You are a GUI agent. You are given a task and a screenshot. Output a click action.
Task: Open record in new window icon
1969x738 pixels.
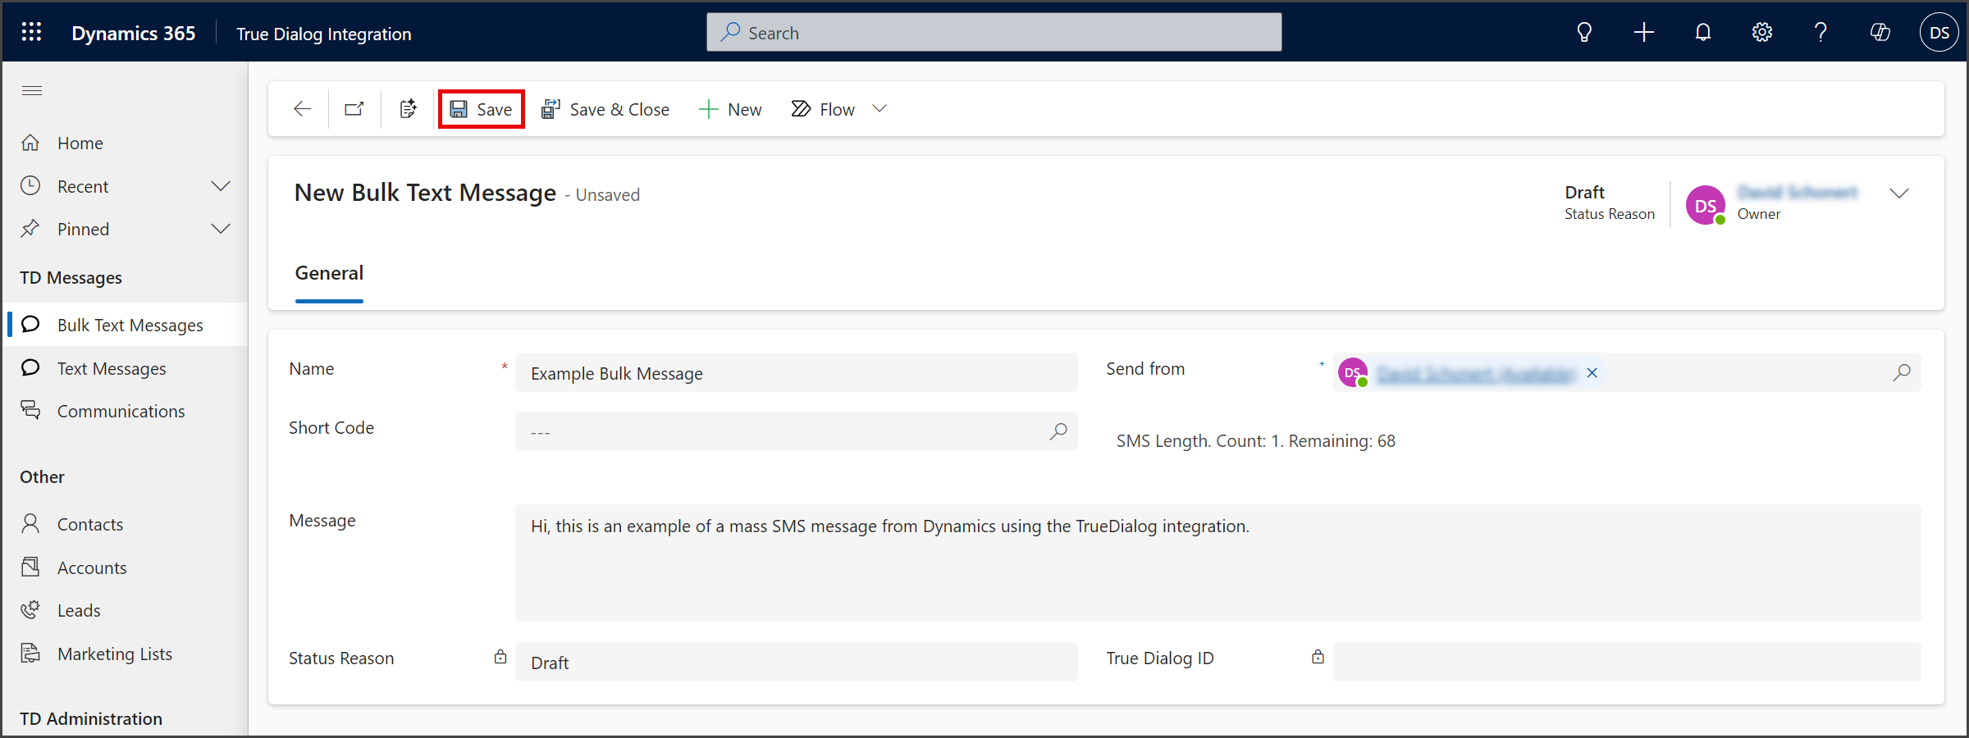tap(354, 109)
